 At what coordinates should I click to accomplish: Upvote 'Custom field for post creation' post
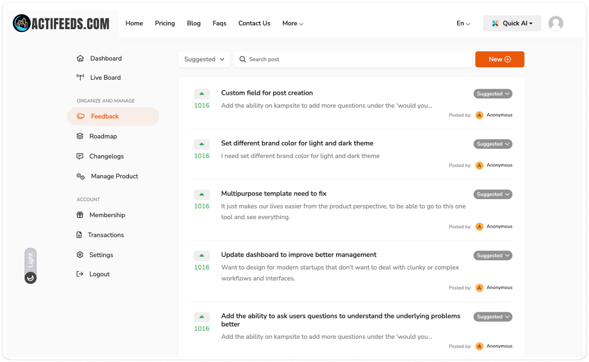point(201,94)
